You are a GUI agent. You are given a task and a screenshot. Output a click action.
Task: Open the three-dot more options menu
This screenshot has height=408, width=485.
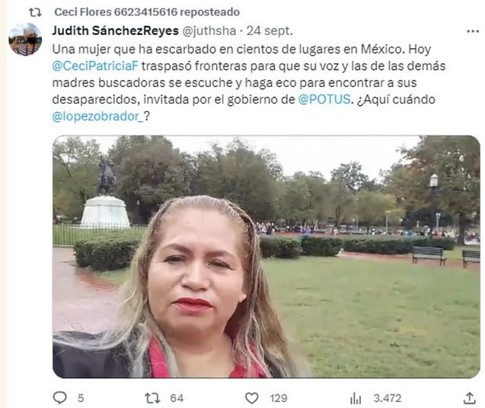pos(473,31)
